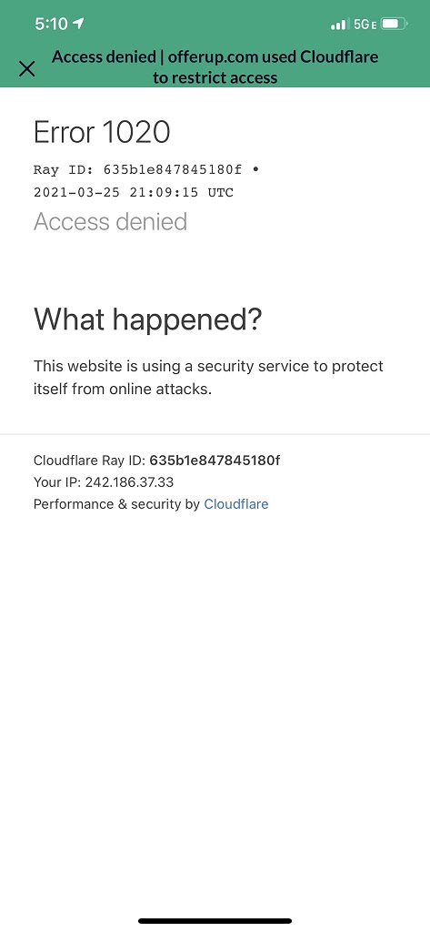Close the in-app browser with the X icon
The width and height of the screenshot is (430, 932).
pos(26,69)
